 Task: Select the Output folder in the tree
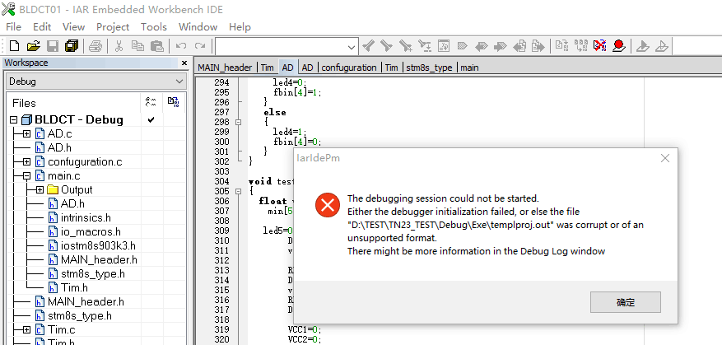[x=77, y=189]
